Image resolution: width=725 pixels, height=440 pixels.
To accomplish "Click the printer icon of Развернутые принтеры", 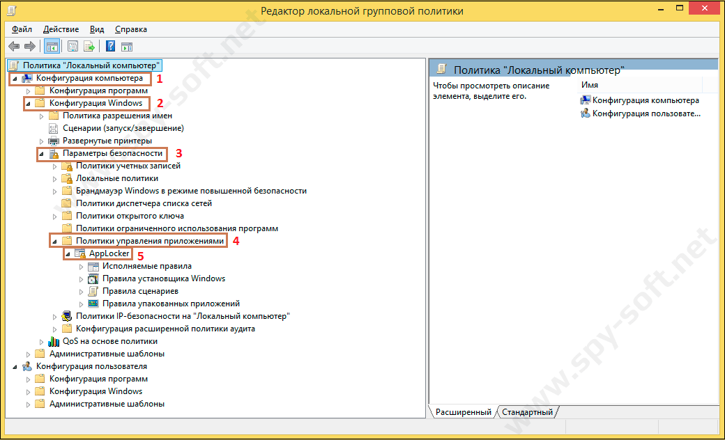I will [x=54, y=141].
